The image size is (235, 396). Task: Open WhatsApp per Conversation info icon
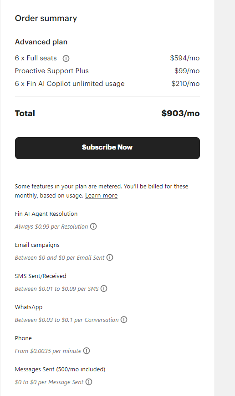(x=124, y=320)
